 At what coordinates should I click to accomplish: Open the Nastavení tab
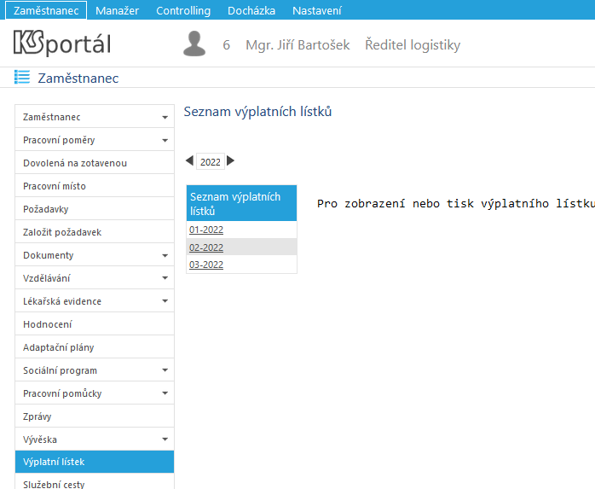[317, 10]
